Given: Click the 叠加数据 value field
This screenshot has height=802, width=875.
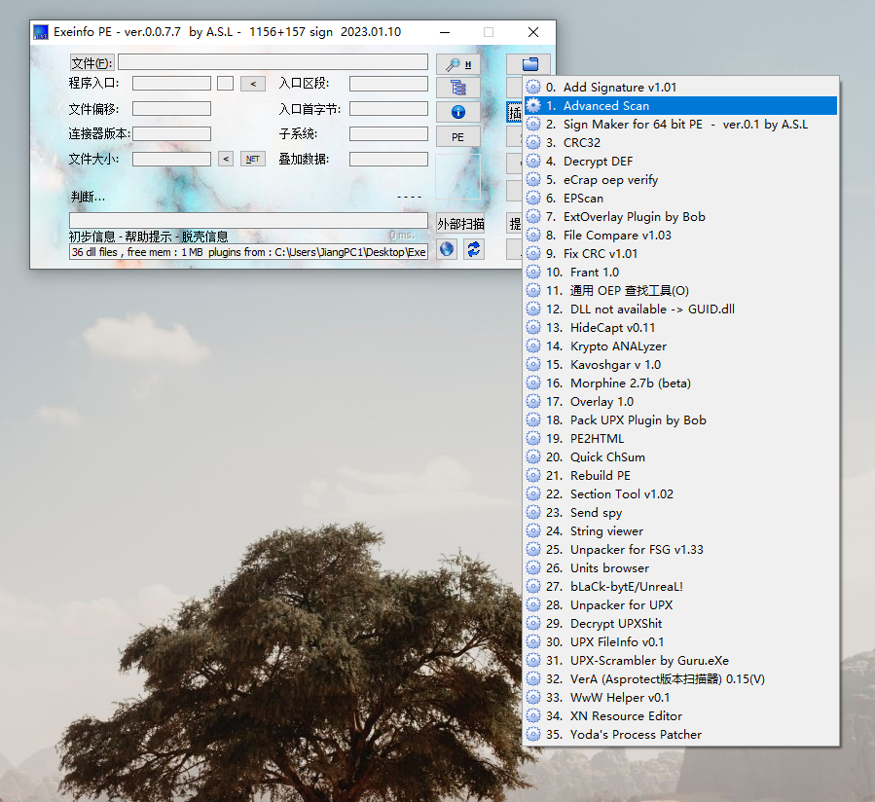Looking at the screenshot, I should click(x=388, y=159).
